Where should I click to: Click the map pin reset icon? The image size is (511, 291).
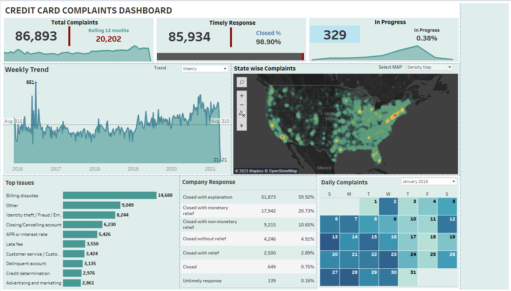pyautogui.click(x=241, y=114)
